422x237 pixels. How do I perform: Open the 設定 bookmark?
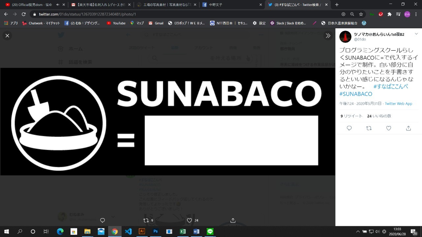(259, 23)
